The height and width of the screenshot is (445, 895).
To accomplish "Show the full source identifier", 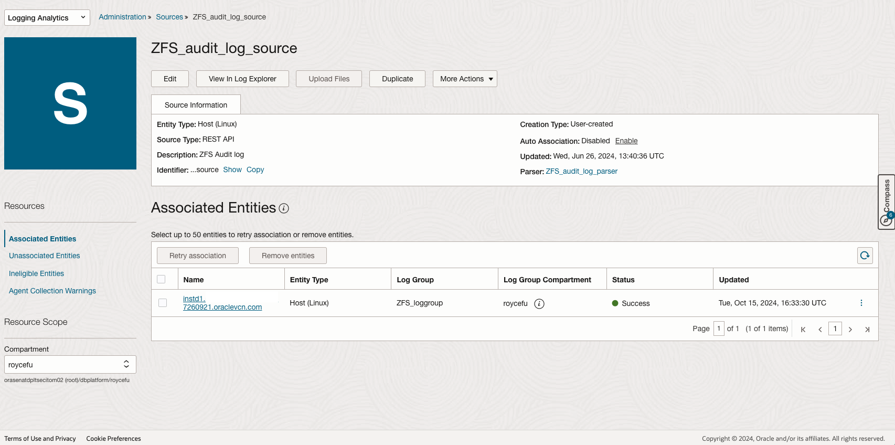I will [x=232, y=169].
